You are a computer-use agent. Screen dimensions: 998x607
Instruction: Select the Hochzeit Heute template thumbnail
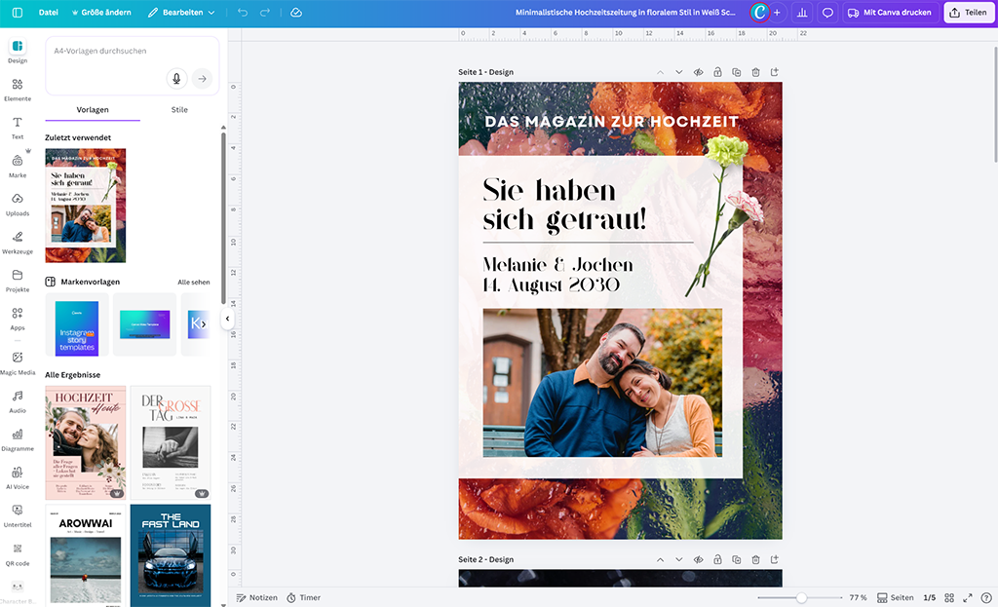(86, 442)
